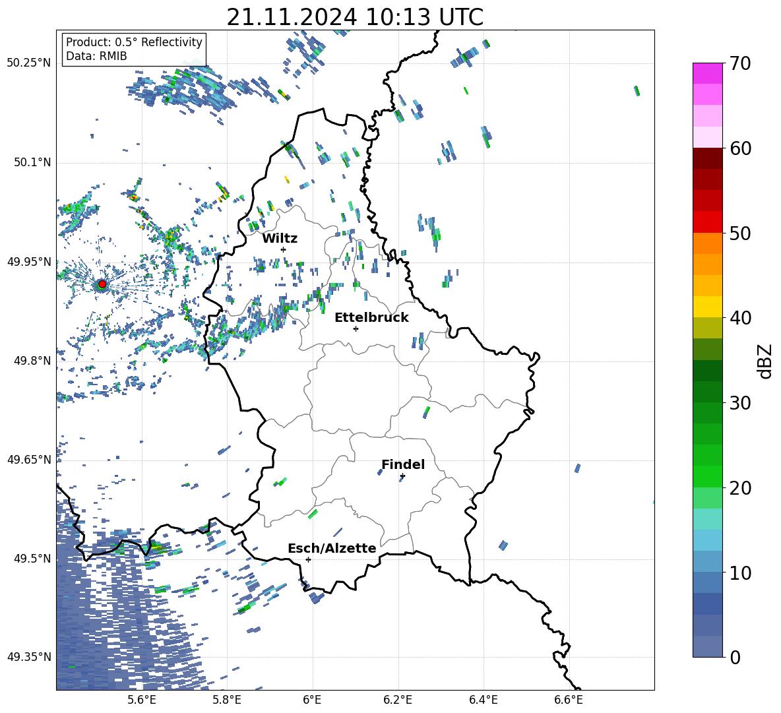The image size is (781, 713).
Task: Click the 6.6°E longitude label
Action: [569, 700]
